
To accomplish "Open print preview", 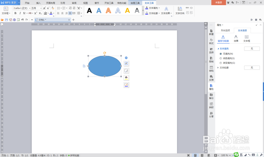I will click(x=18, y=20).
